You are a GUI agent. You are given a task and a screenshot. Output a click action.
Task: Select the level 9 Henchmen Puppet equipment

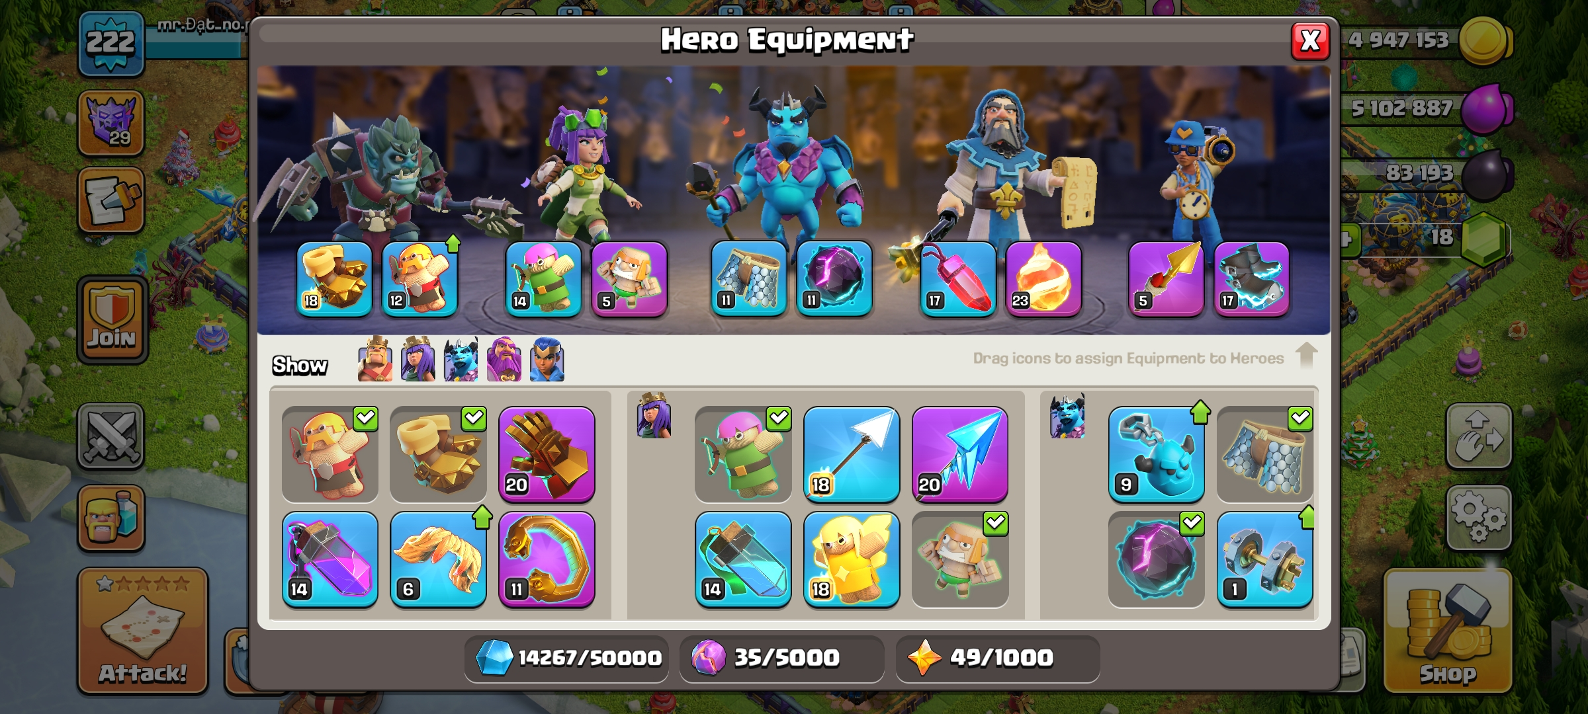point(1156,454)
